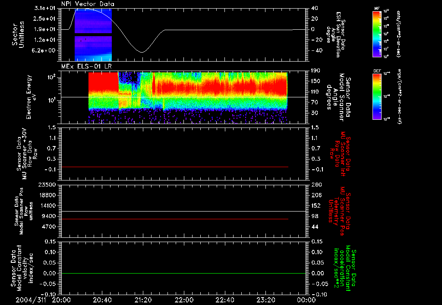
Task: Click the red 'MU Scanner Int Raw Data' axis title
Action: [x=341, y=154]
